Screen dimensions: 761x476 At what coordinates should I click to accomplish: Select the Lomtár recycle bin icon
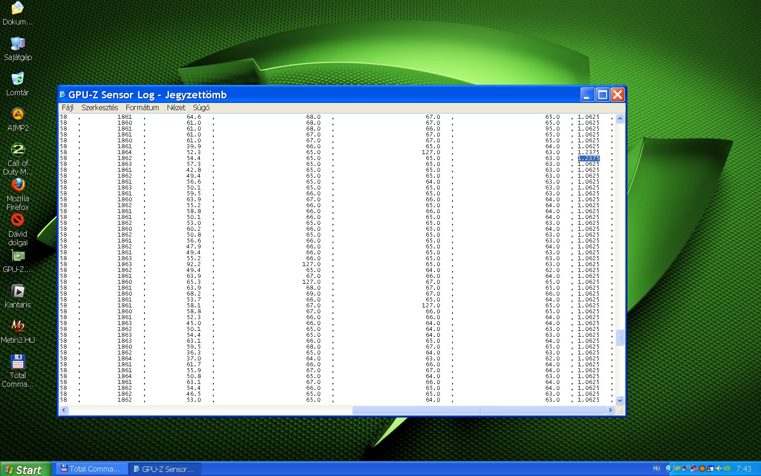(x=18, y=84)
